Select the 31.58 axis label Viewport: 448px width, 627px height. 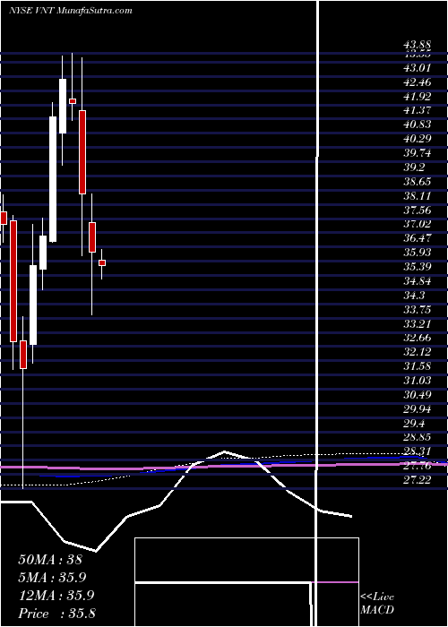point(418,365)
